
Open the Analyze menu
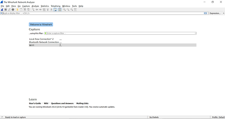[35, 6]
